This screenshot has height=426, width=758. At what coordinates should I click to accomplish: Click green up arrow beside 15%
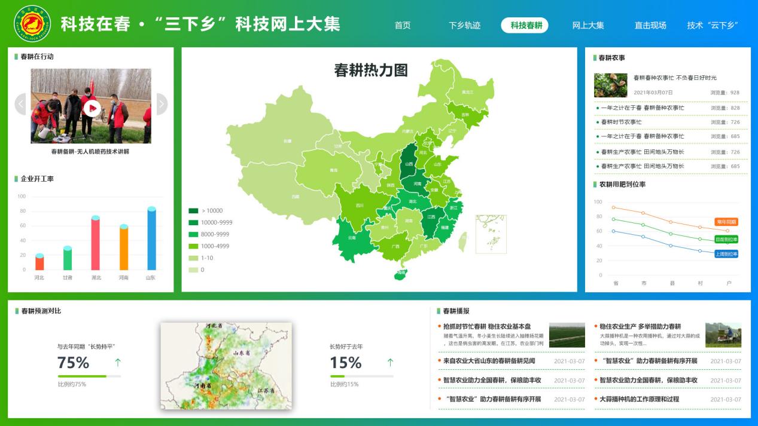click(390, 362)
